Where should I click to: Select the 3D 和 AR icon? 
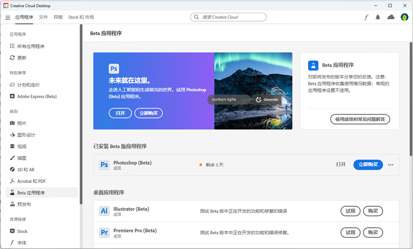click(x=12, y=170)
